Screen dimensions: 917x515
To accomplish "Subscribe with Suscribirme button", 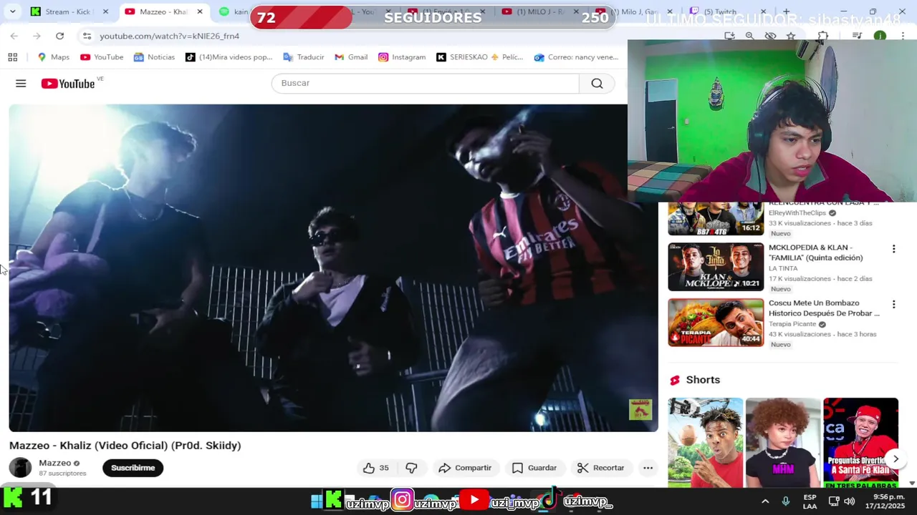I will coord(133,468).
